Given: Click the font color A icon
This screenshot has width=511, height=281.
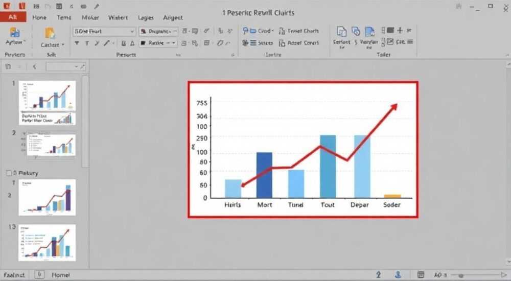Looking at the screenshot, I should pyautogui.click(x=132, y=43).
